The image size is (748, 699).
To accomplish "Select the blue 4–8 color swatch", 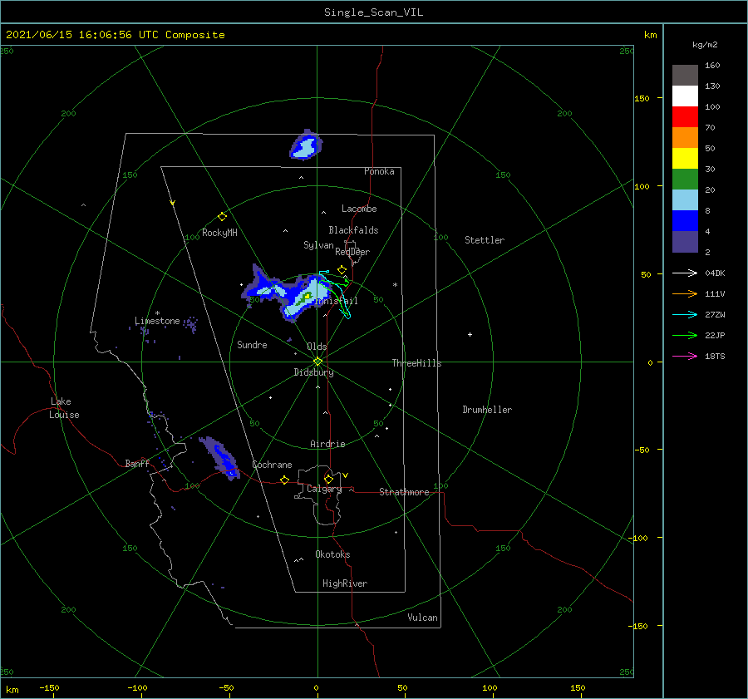I will tap(685, 220).
